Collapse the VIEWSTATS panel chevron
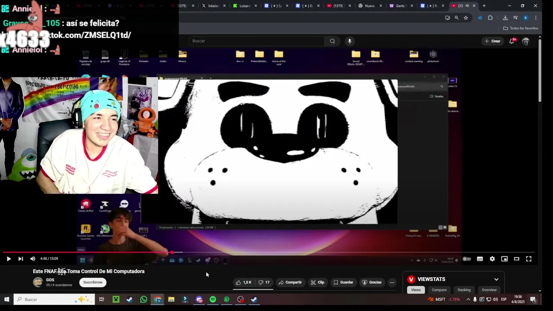The image size is (553, 311). click(496, 279)
